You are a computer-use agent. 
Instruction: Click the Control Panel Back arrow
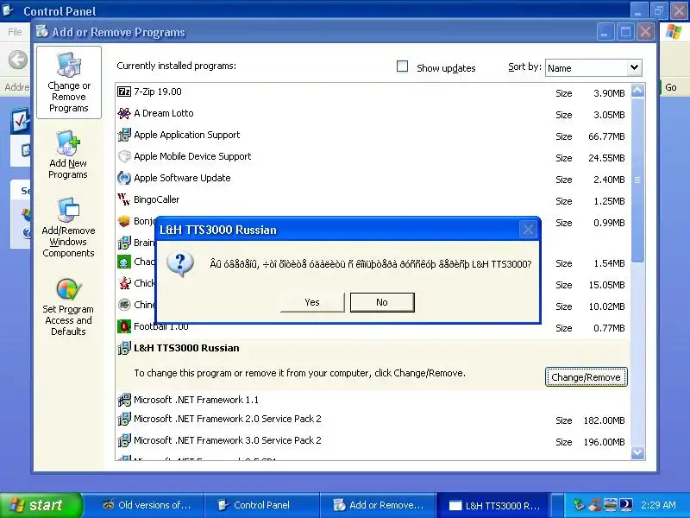pos(18,60)
